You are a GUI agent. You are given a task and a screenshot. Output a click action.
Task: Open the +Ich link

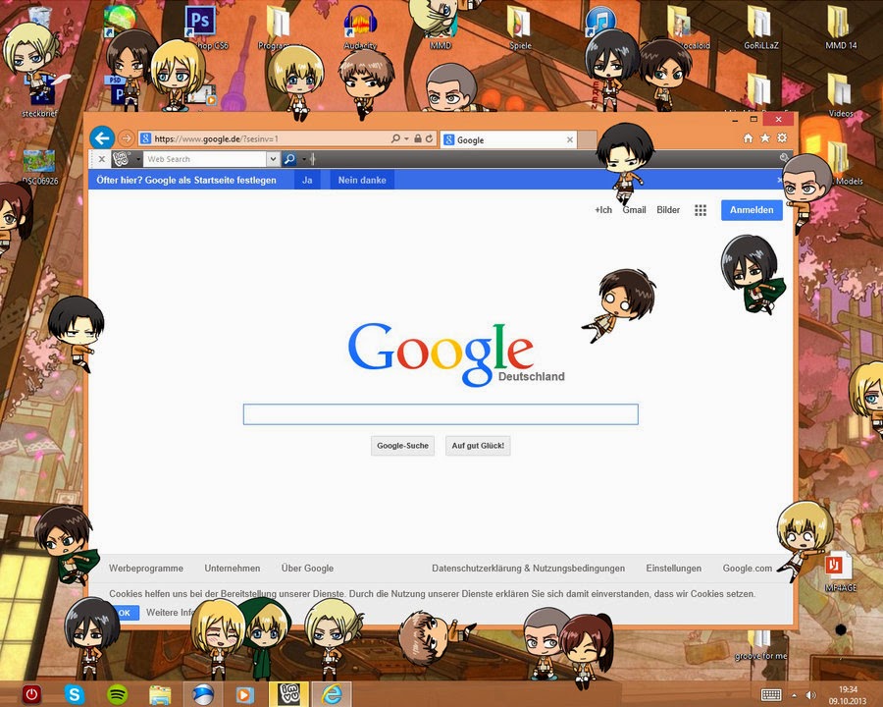(603, 210)
